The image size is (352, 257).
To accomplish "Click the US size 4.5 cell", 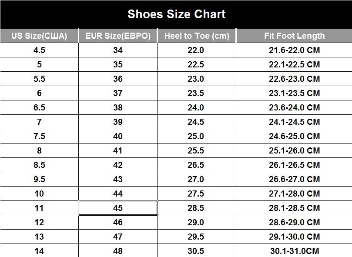I will tap(39, 50).
